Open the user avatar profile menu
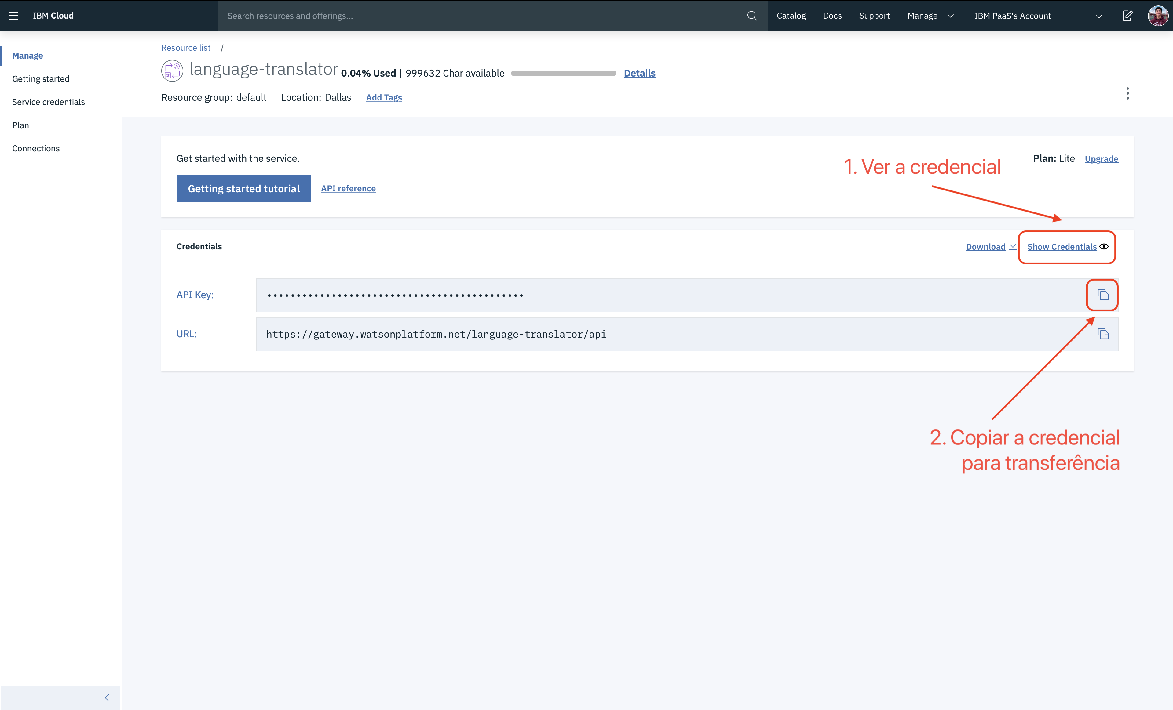 point(1157,16)
